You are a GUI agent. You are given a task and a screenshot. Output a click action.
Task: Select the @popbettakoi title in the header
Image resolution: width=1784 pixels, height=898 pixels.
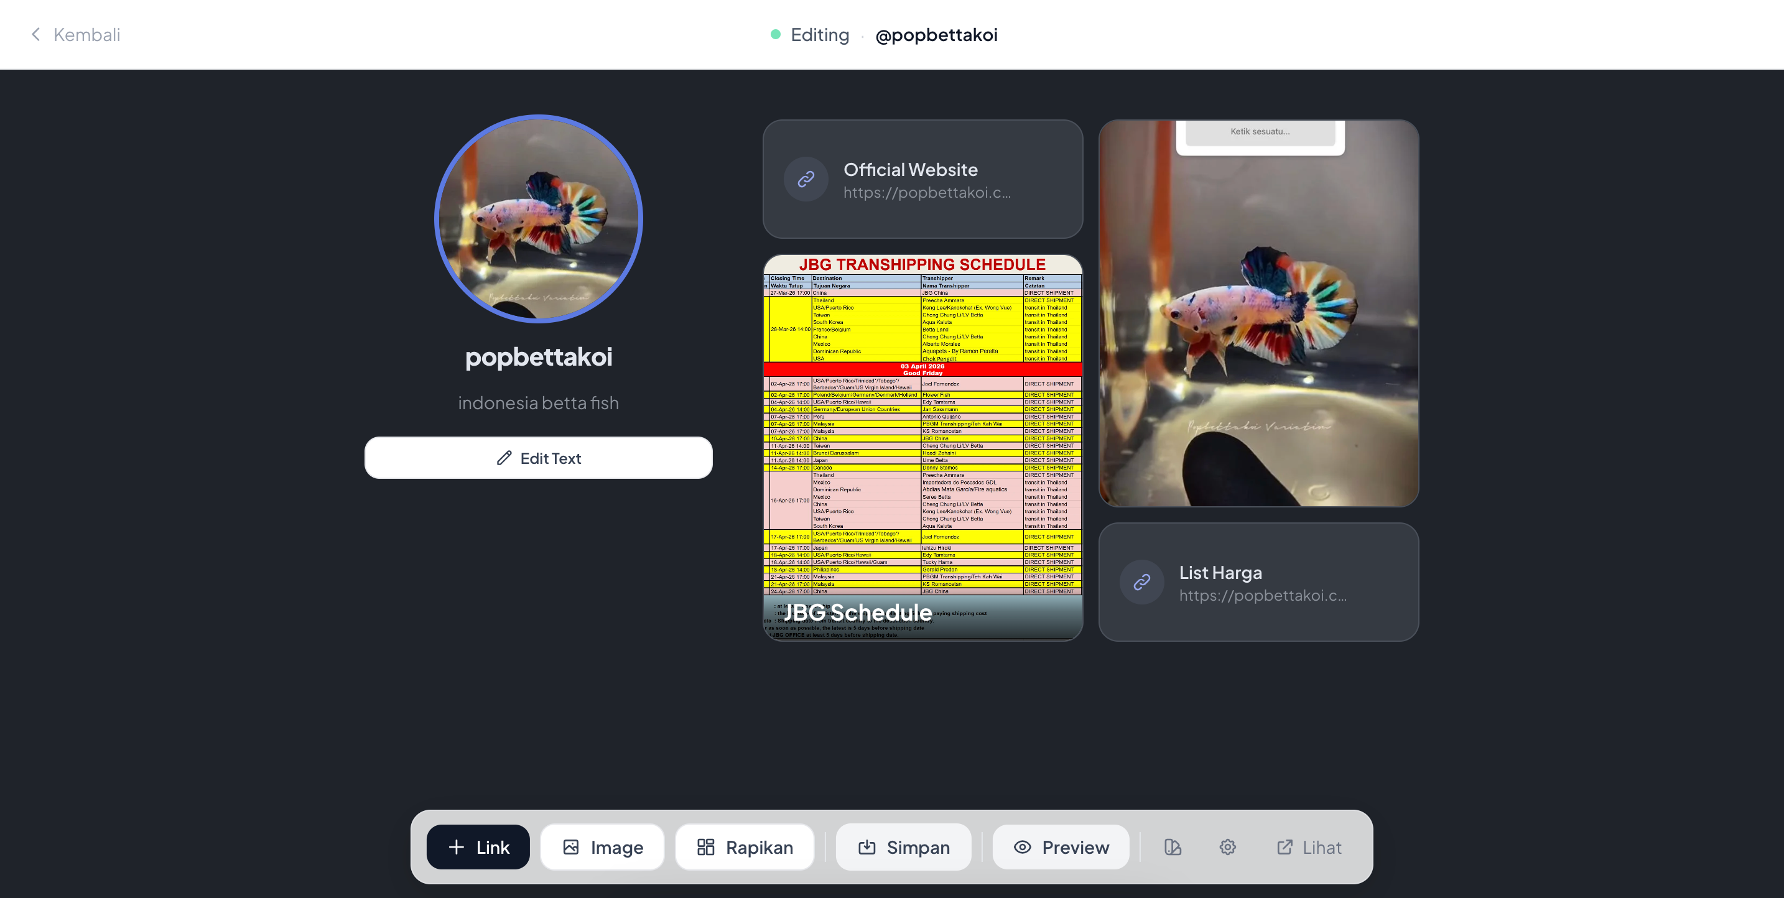(936, 35)
